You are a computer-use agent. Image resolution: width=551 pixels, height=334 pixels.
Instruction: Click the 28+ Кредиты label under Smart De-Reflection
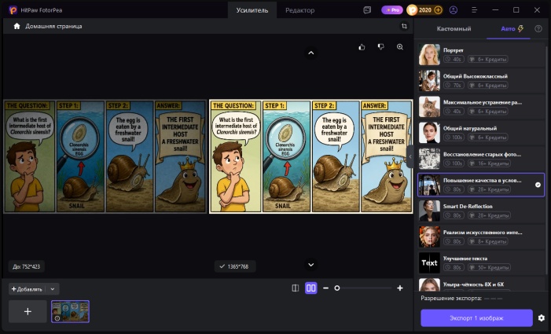[x=490, y=215]
